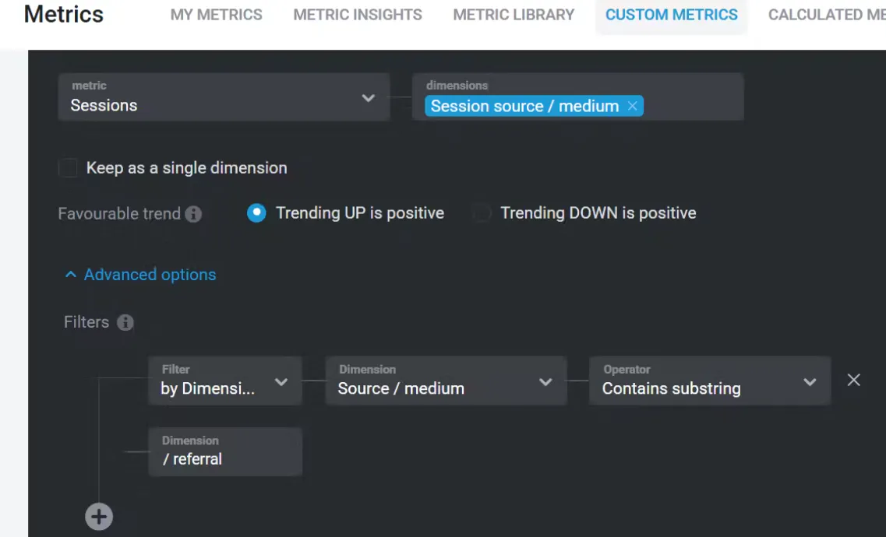Collapse Advanced options chevron
Viewport: 886px width, 537px height.
[x=71, y=275]
